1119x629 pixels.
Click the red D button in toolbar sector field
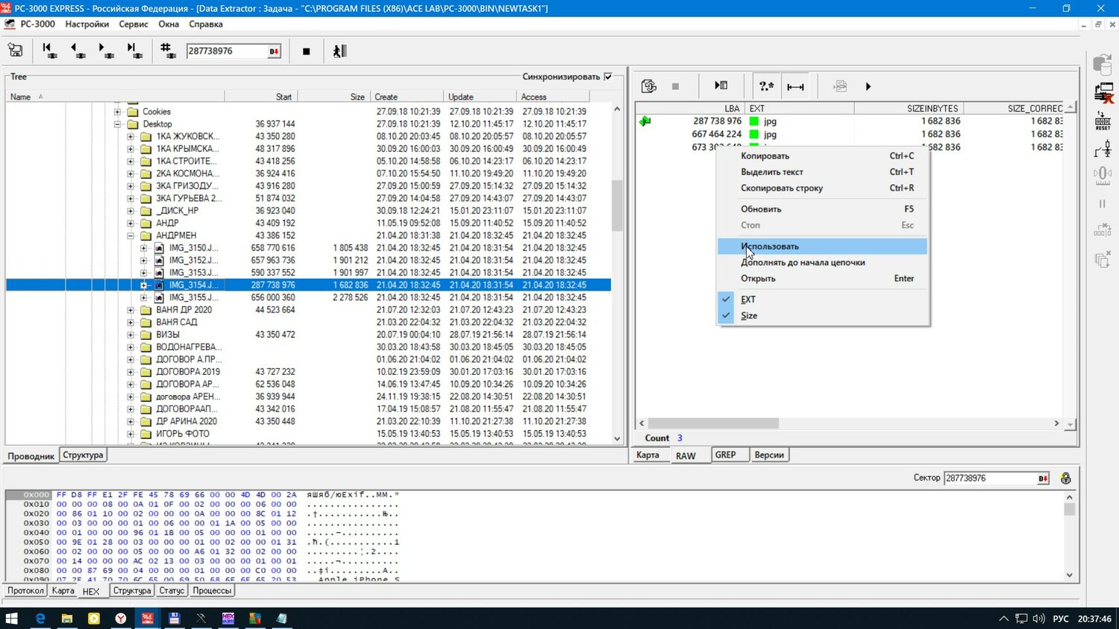click(x=274, y=51)
